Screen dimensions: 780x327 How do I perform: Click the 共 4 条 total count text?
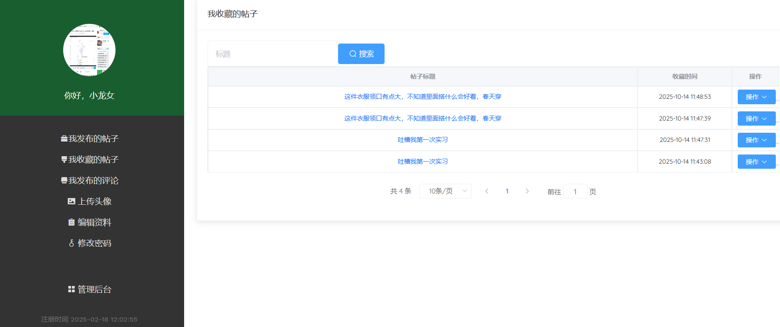[400, 191]
